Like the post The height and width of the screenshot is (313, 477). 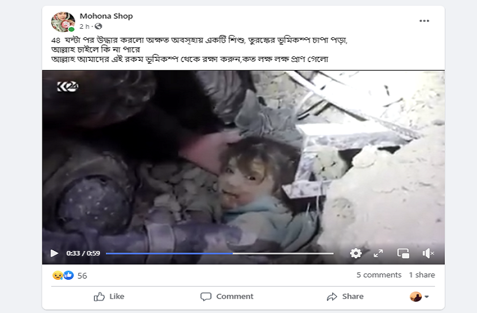(109, 296)
